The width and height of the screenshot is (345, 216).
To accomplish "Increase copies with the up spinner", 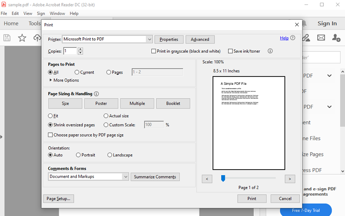I will (x=80, y=49).
